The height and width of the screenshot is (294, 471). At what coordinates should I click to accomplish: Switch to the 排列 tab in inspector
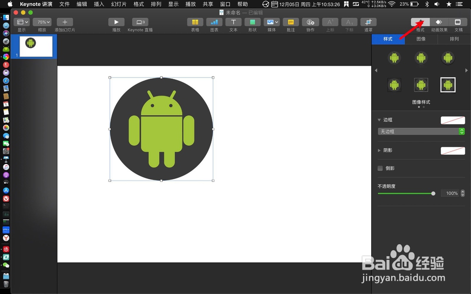tap(454, 39)
